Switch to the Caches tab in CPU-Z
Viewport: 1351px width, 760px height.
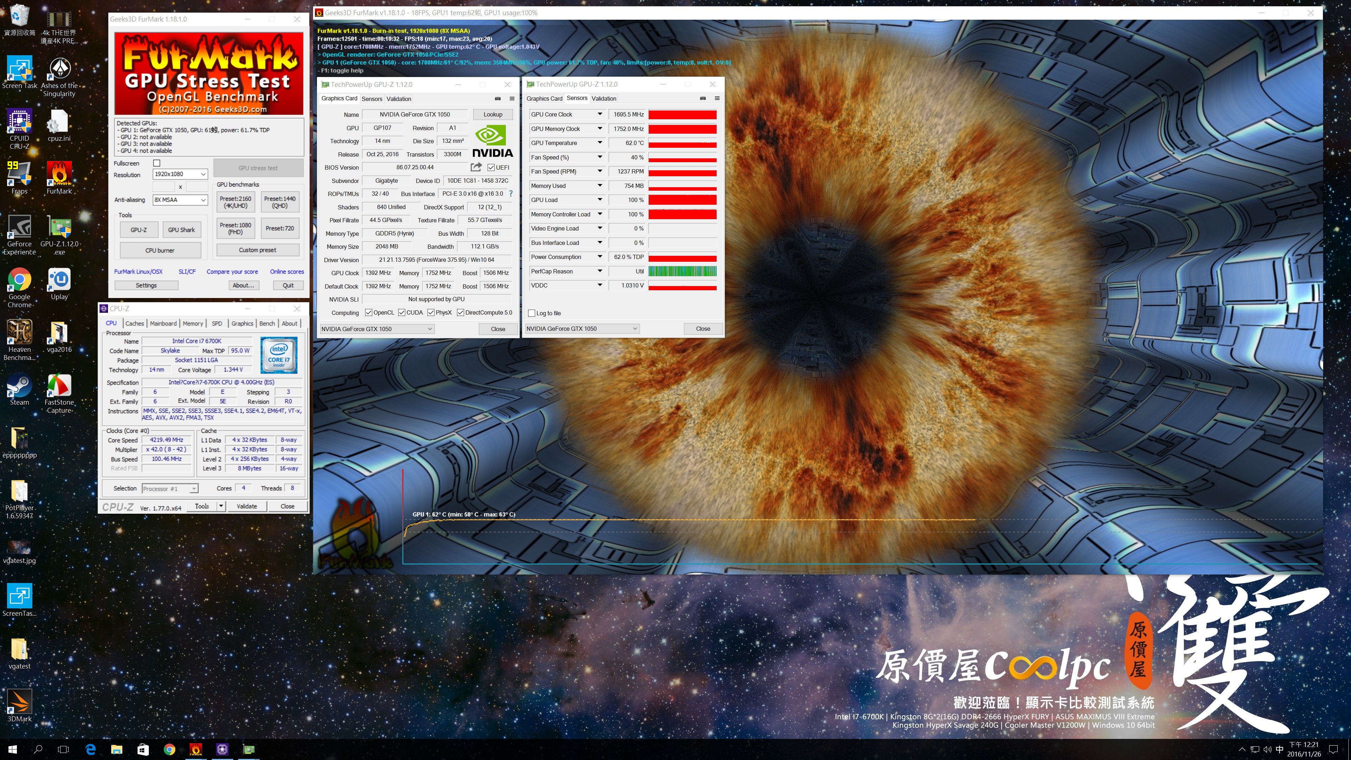[x=134, y=324]
